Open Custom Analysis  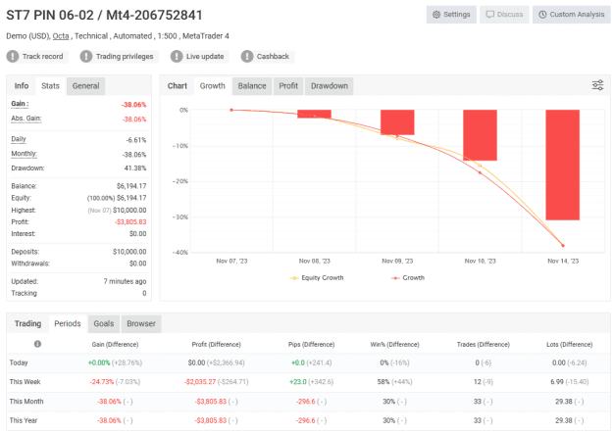tap(571, 15)
